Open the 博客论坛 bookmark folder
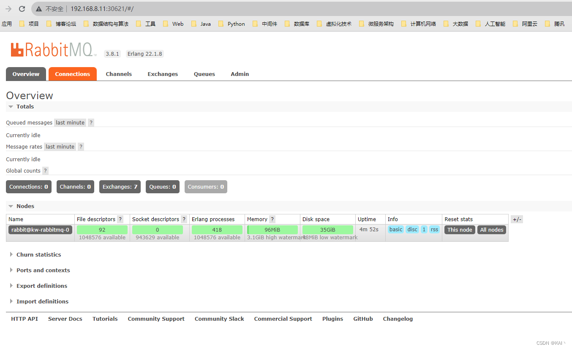The image size is (572, 349). pos(61,24)
